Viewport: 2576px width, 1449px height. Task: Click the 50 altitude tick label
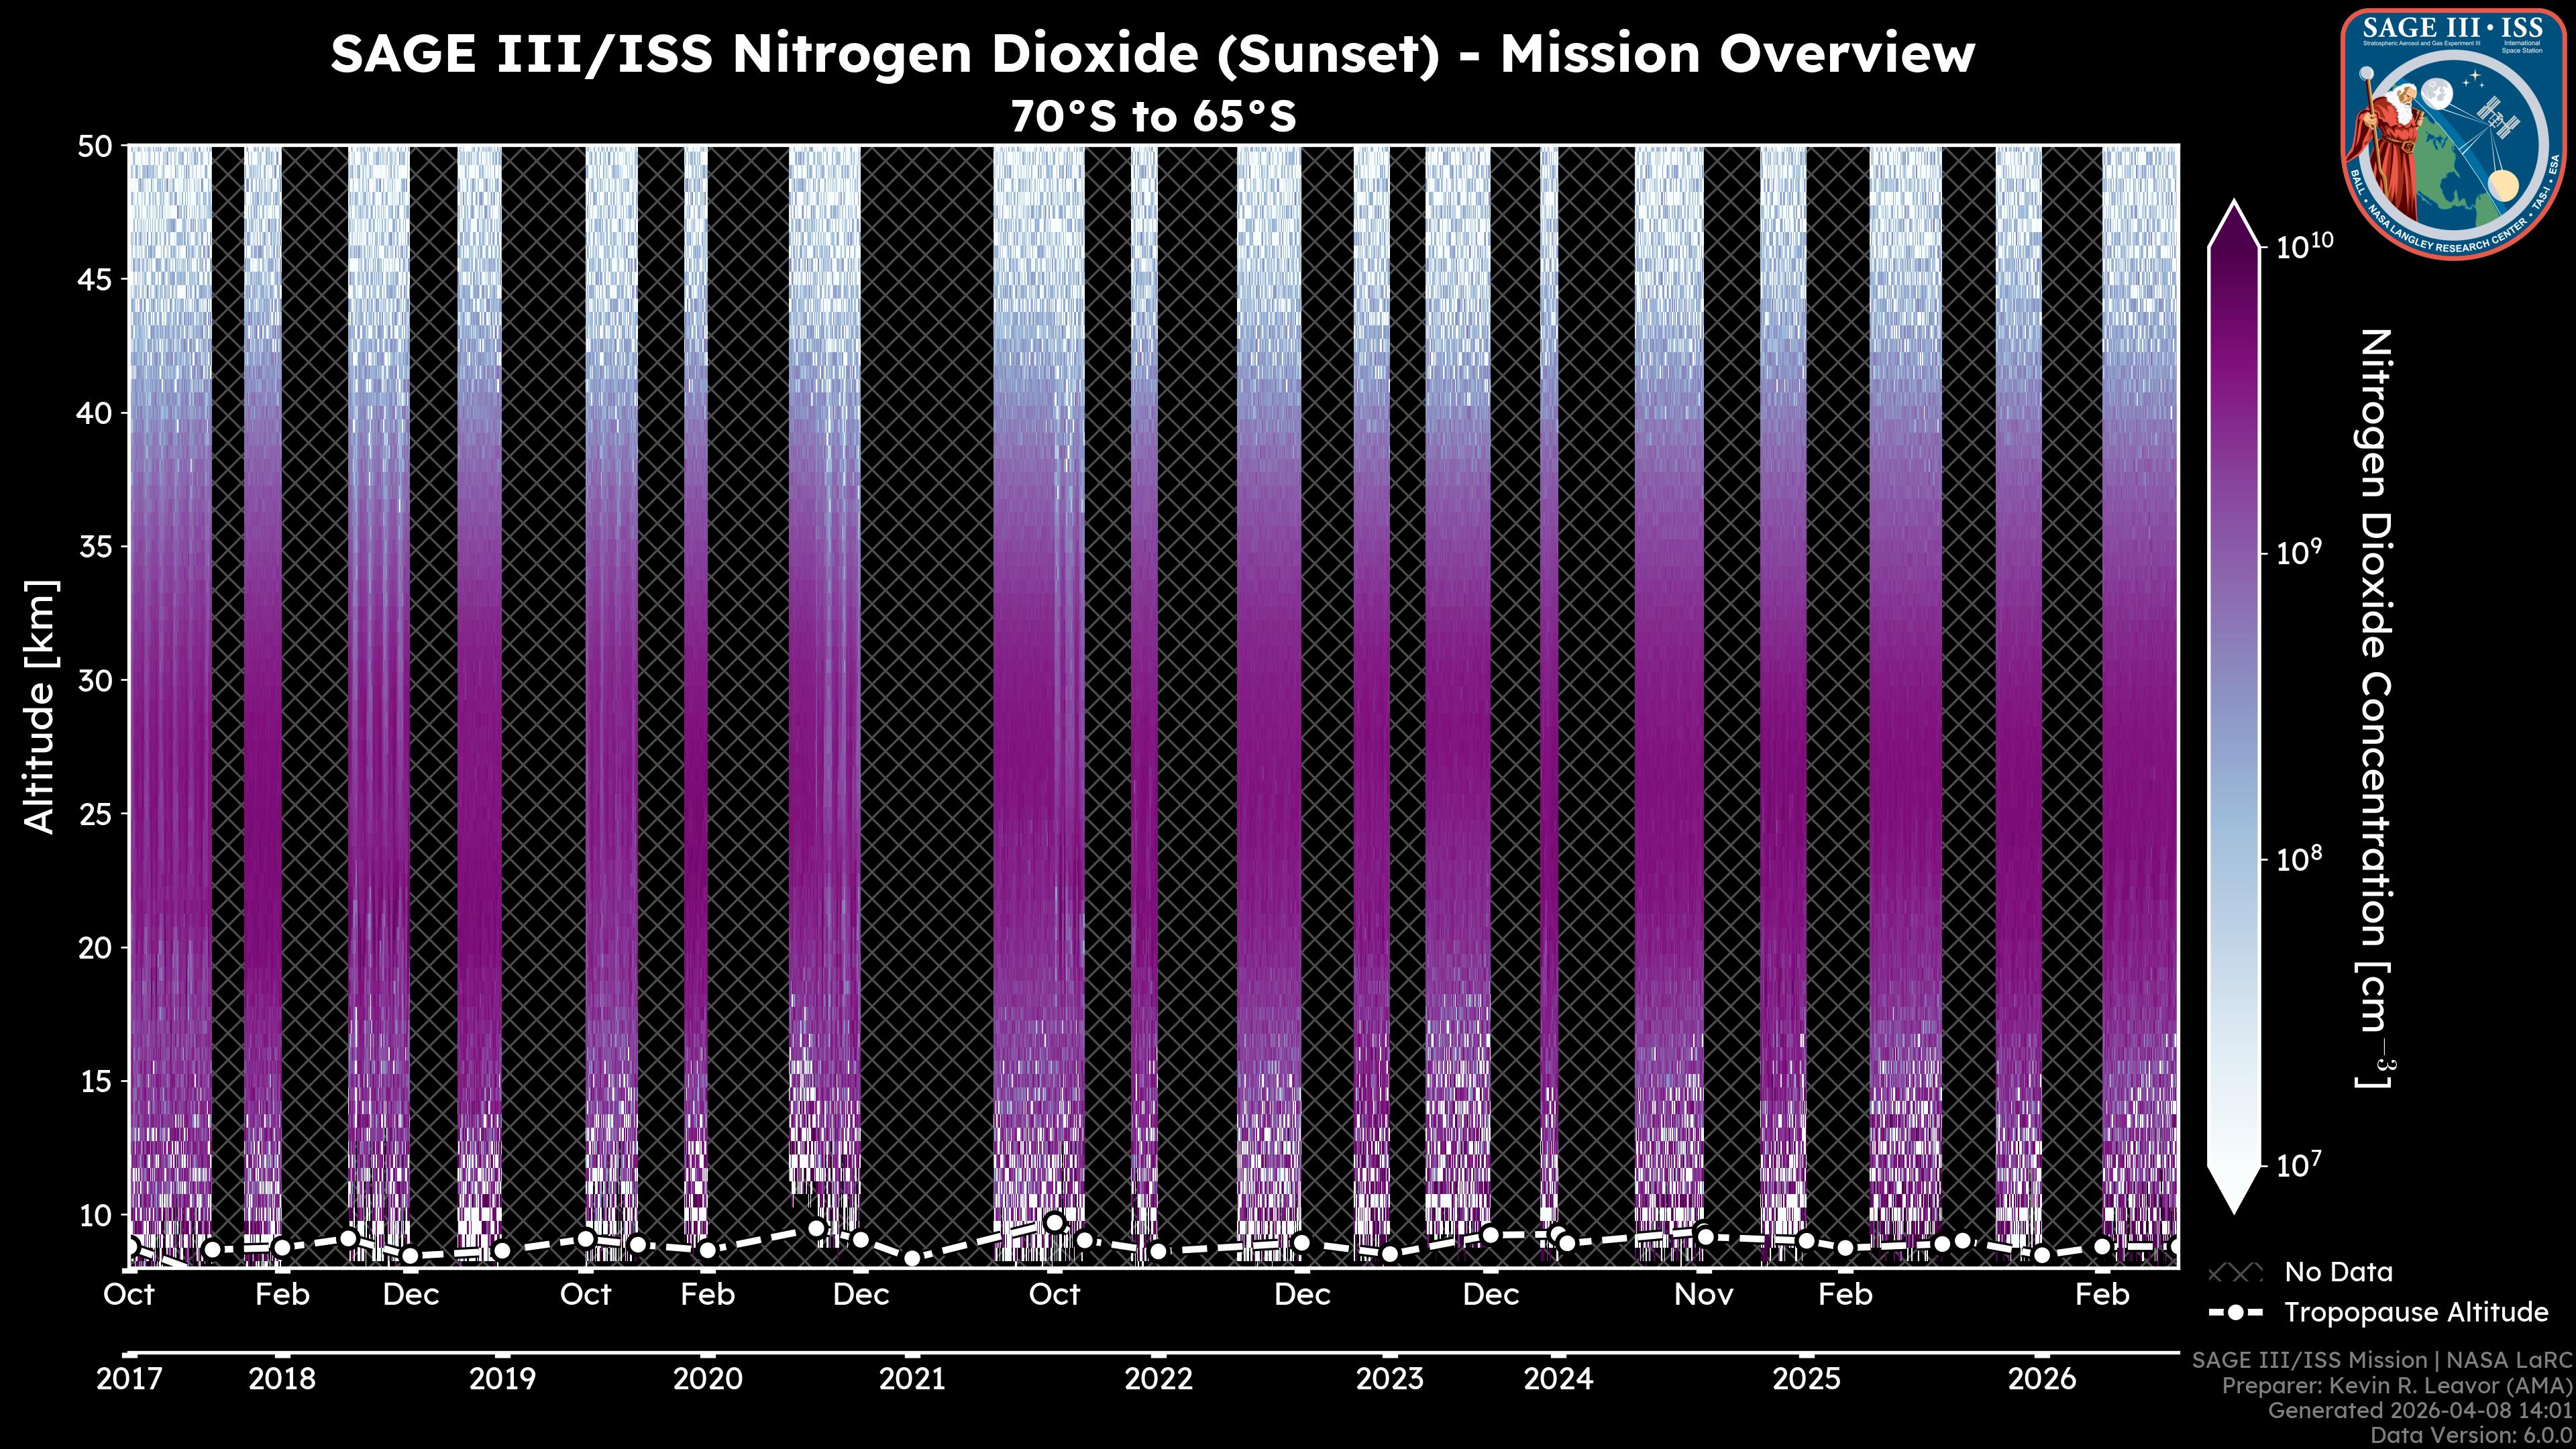pos(94,146)
